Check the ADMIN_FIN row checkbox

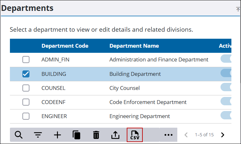[26, 60]
